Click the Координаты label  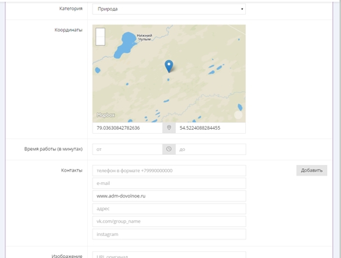[x=69, y=30]
